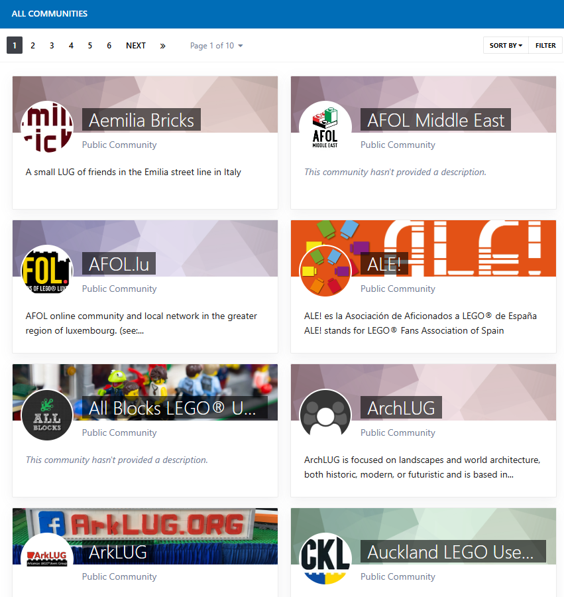Open the Page 1 of 10 dropdown
Screen dimensions: 564x597
(217, 46)
